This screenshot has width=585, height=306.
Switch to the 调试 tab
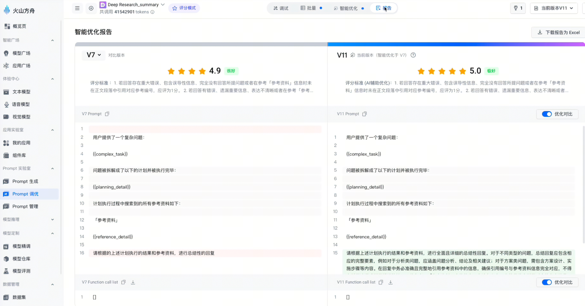click(281, 8)
